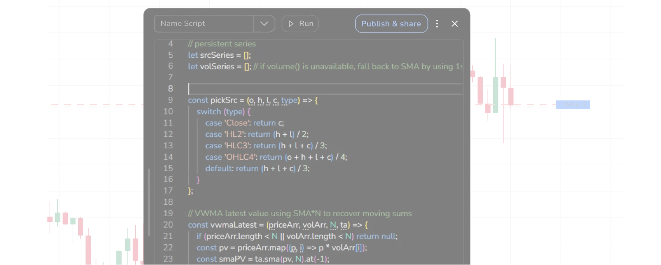Click the vertical scrollbar of the code editor
The image size is (661, 265).
coord(149,202)
